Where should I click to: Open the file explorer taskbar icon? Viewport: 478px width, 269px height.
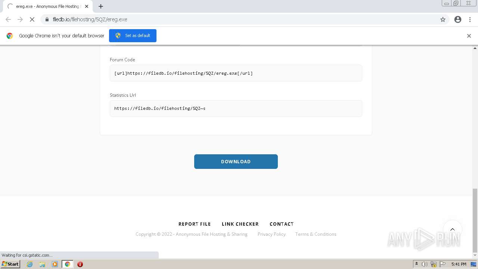pyautogui.click(x=42, y=264)
